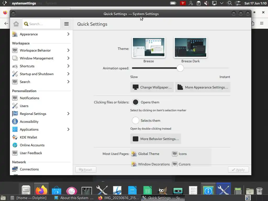
Task: Click the Startup and Shutdown tools icon
Action: (15, 74)
